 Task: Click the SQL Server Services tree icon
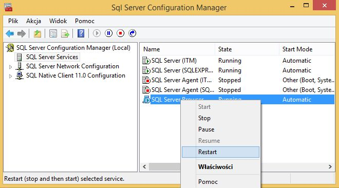point(19,57)
